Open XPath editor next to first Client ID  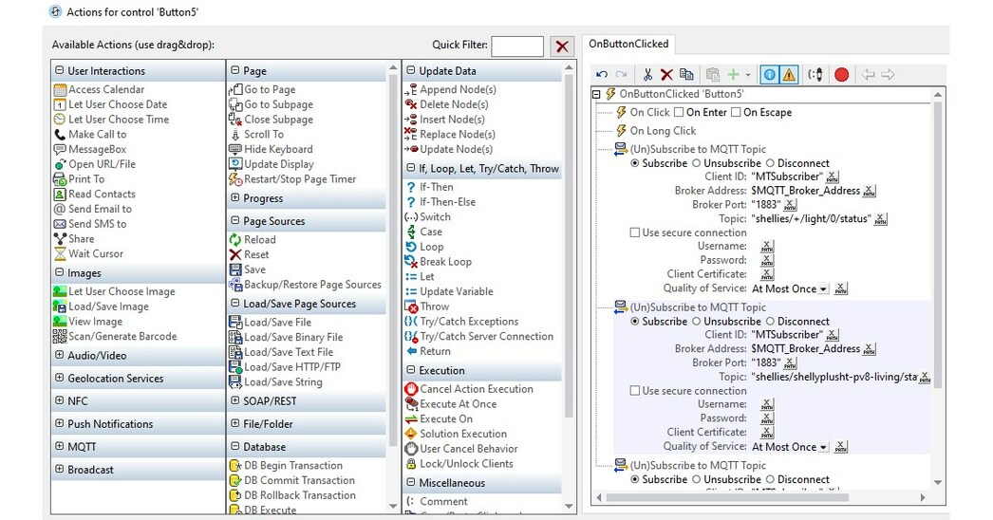click(833, 176)
